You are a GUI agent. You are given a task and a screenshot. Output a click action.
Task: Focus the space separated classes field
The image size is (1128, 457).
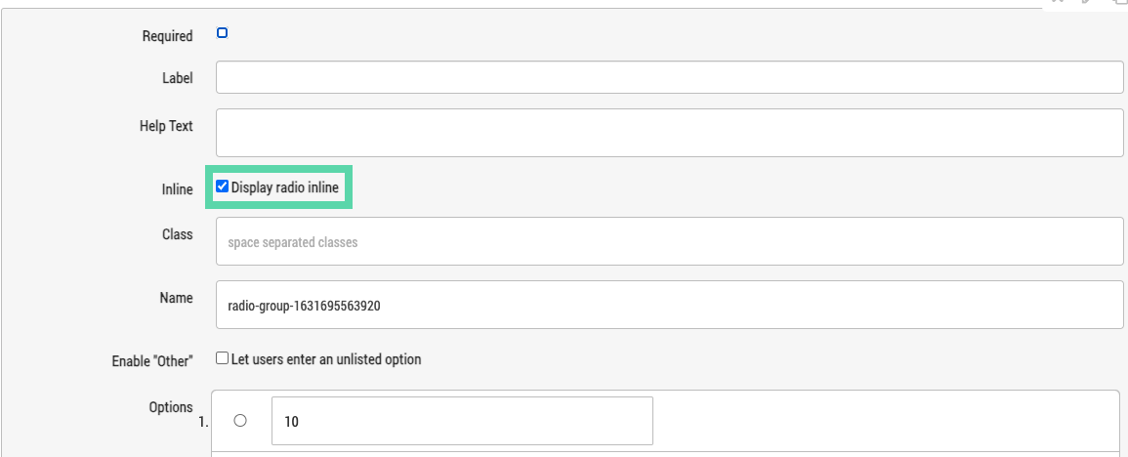(x=669, y=241)
